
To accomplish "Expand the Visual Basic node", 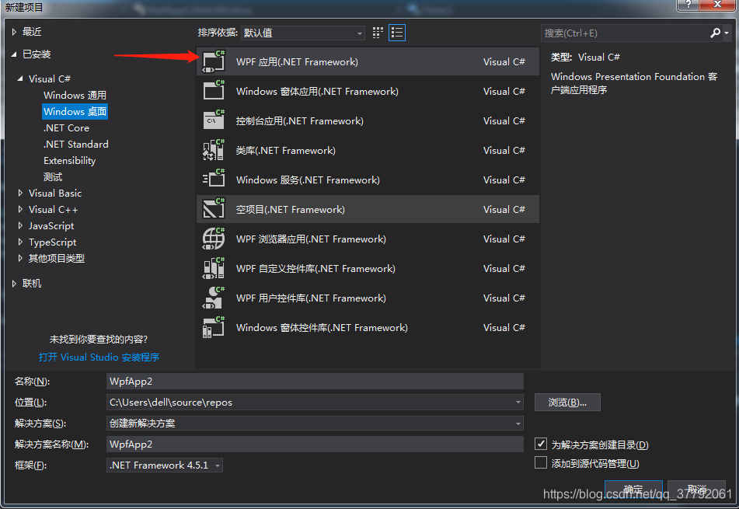I will [20, 193].
